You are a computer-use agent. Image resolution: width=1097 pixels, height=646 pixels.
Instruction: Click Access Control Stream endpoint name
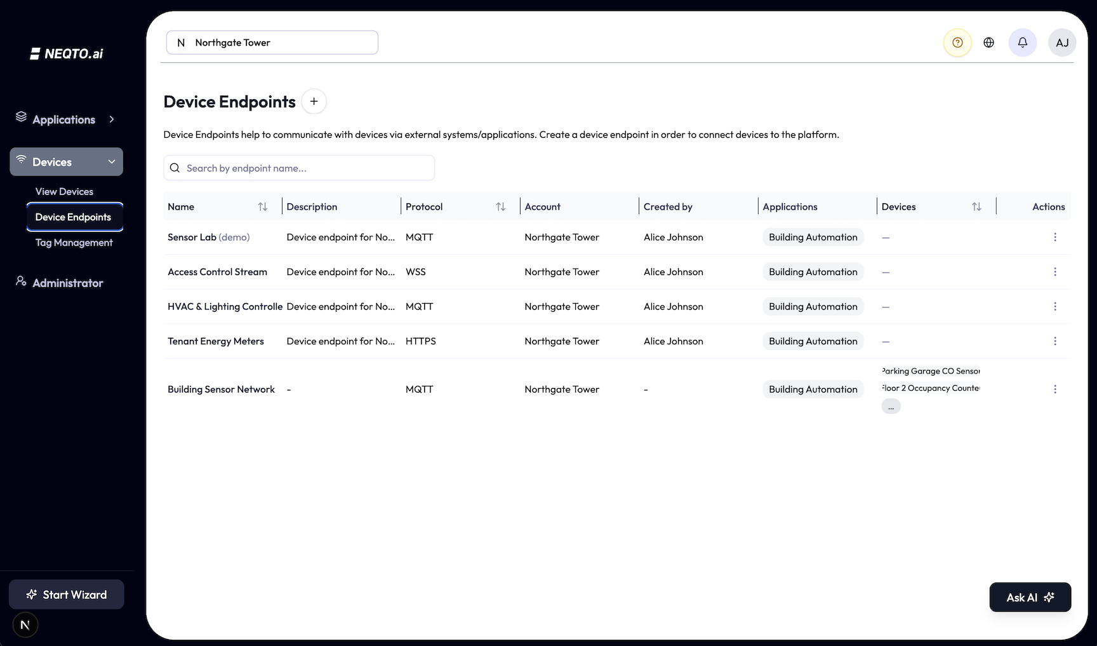coord(217,272)
